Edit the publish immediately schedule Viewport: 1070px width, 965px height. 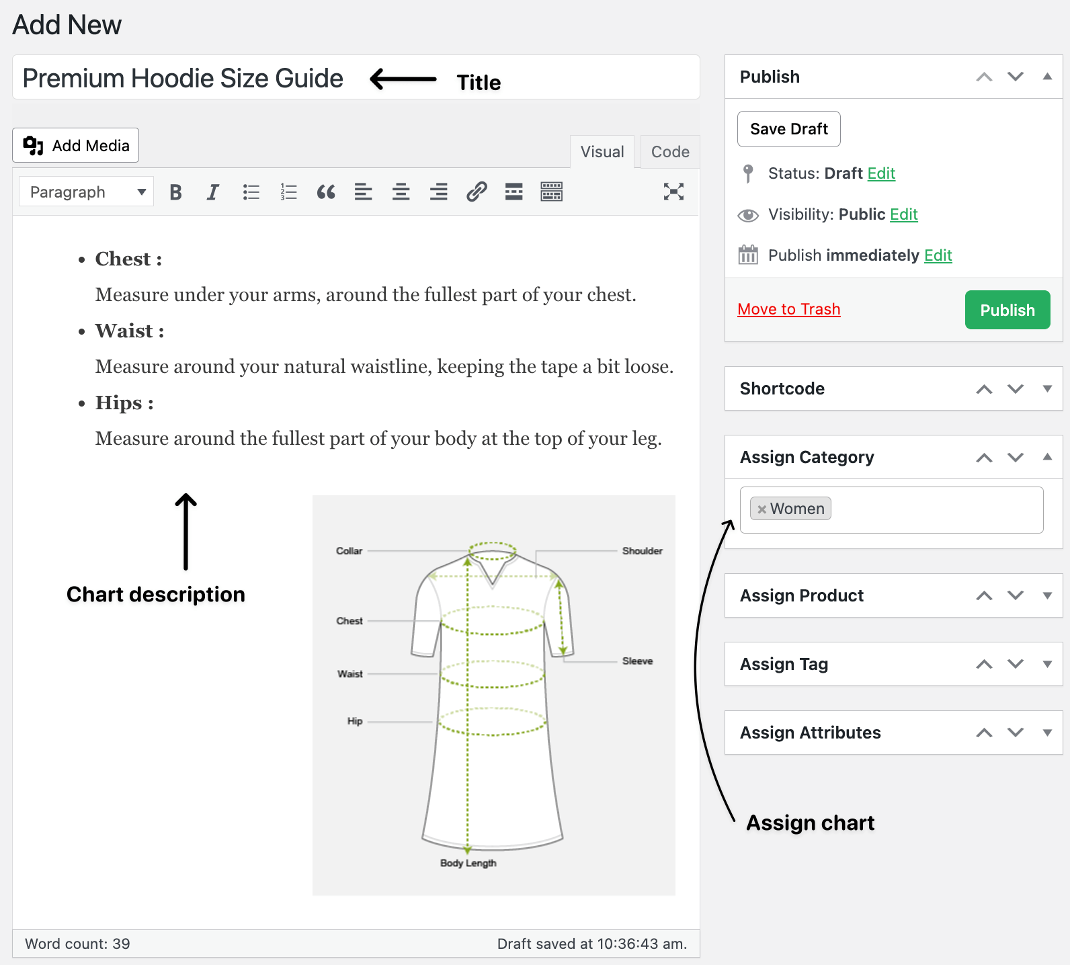tap(938, 255)
